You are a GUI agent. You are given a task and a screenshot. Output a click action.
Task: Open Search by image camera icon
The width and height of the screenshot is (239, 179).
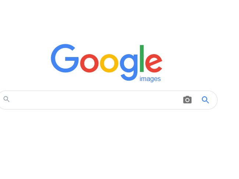pyautogui.click(x=187, y=100)
